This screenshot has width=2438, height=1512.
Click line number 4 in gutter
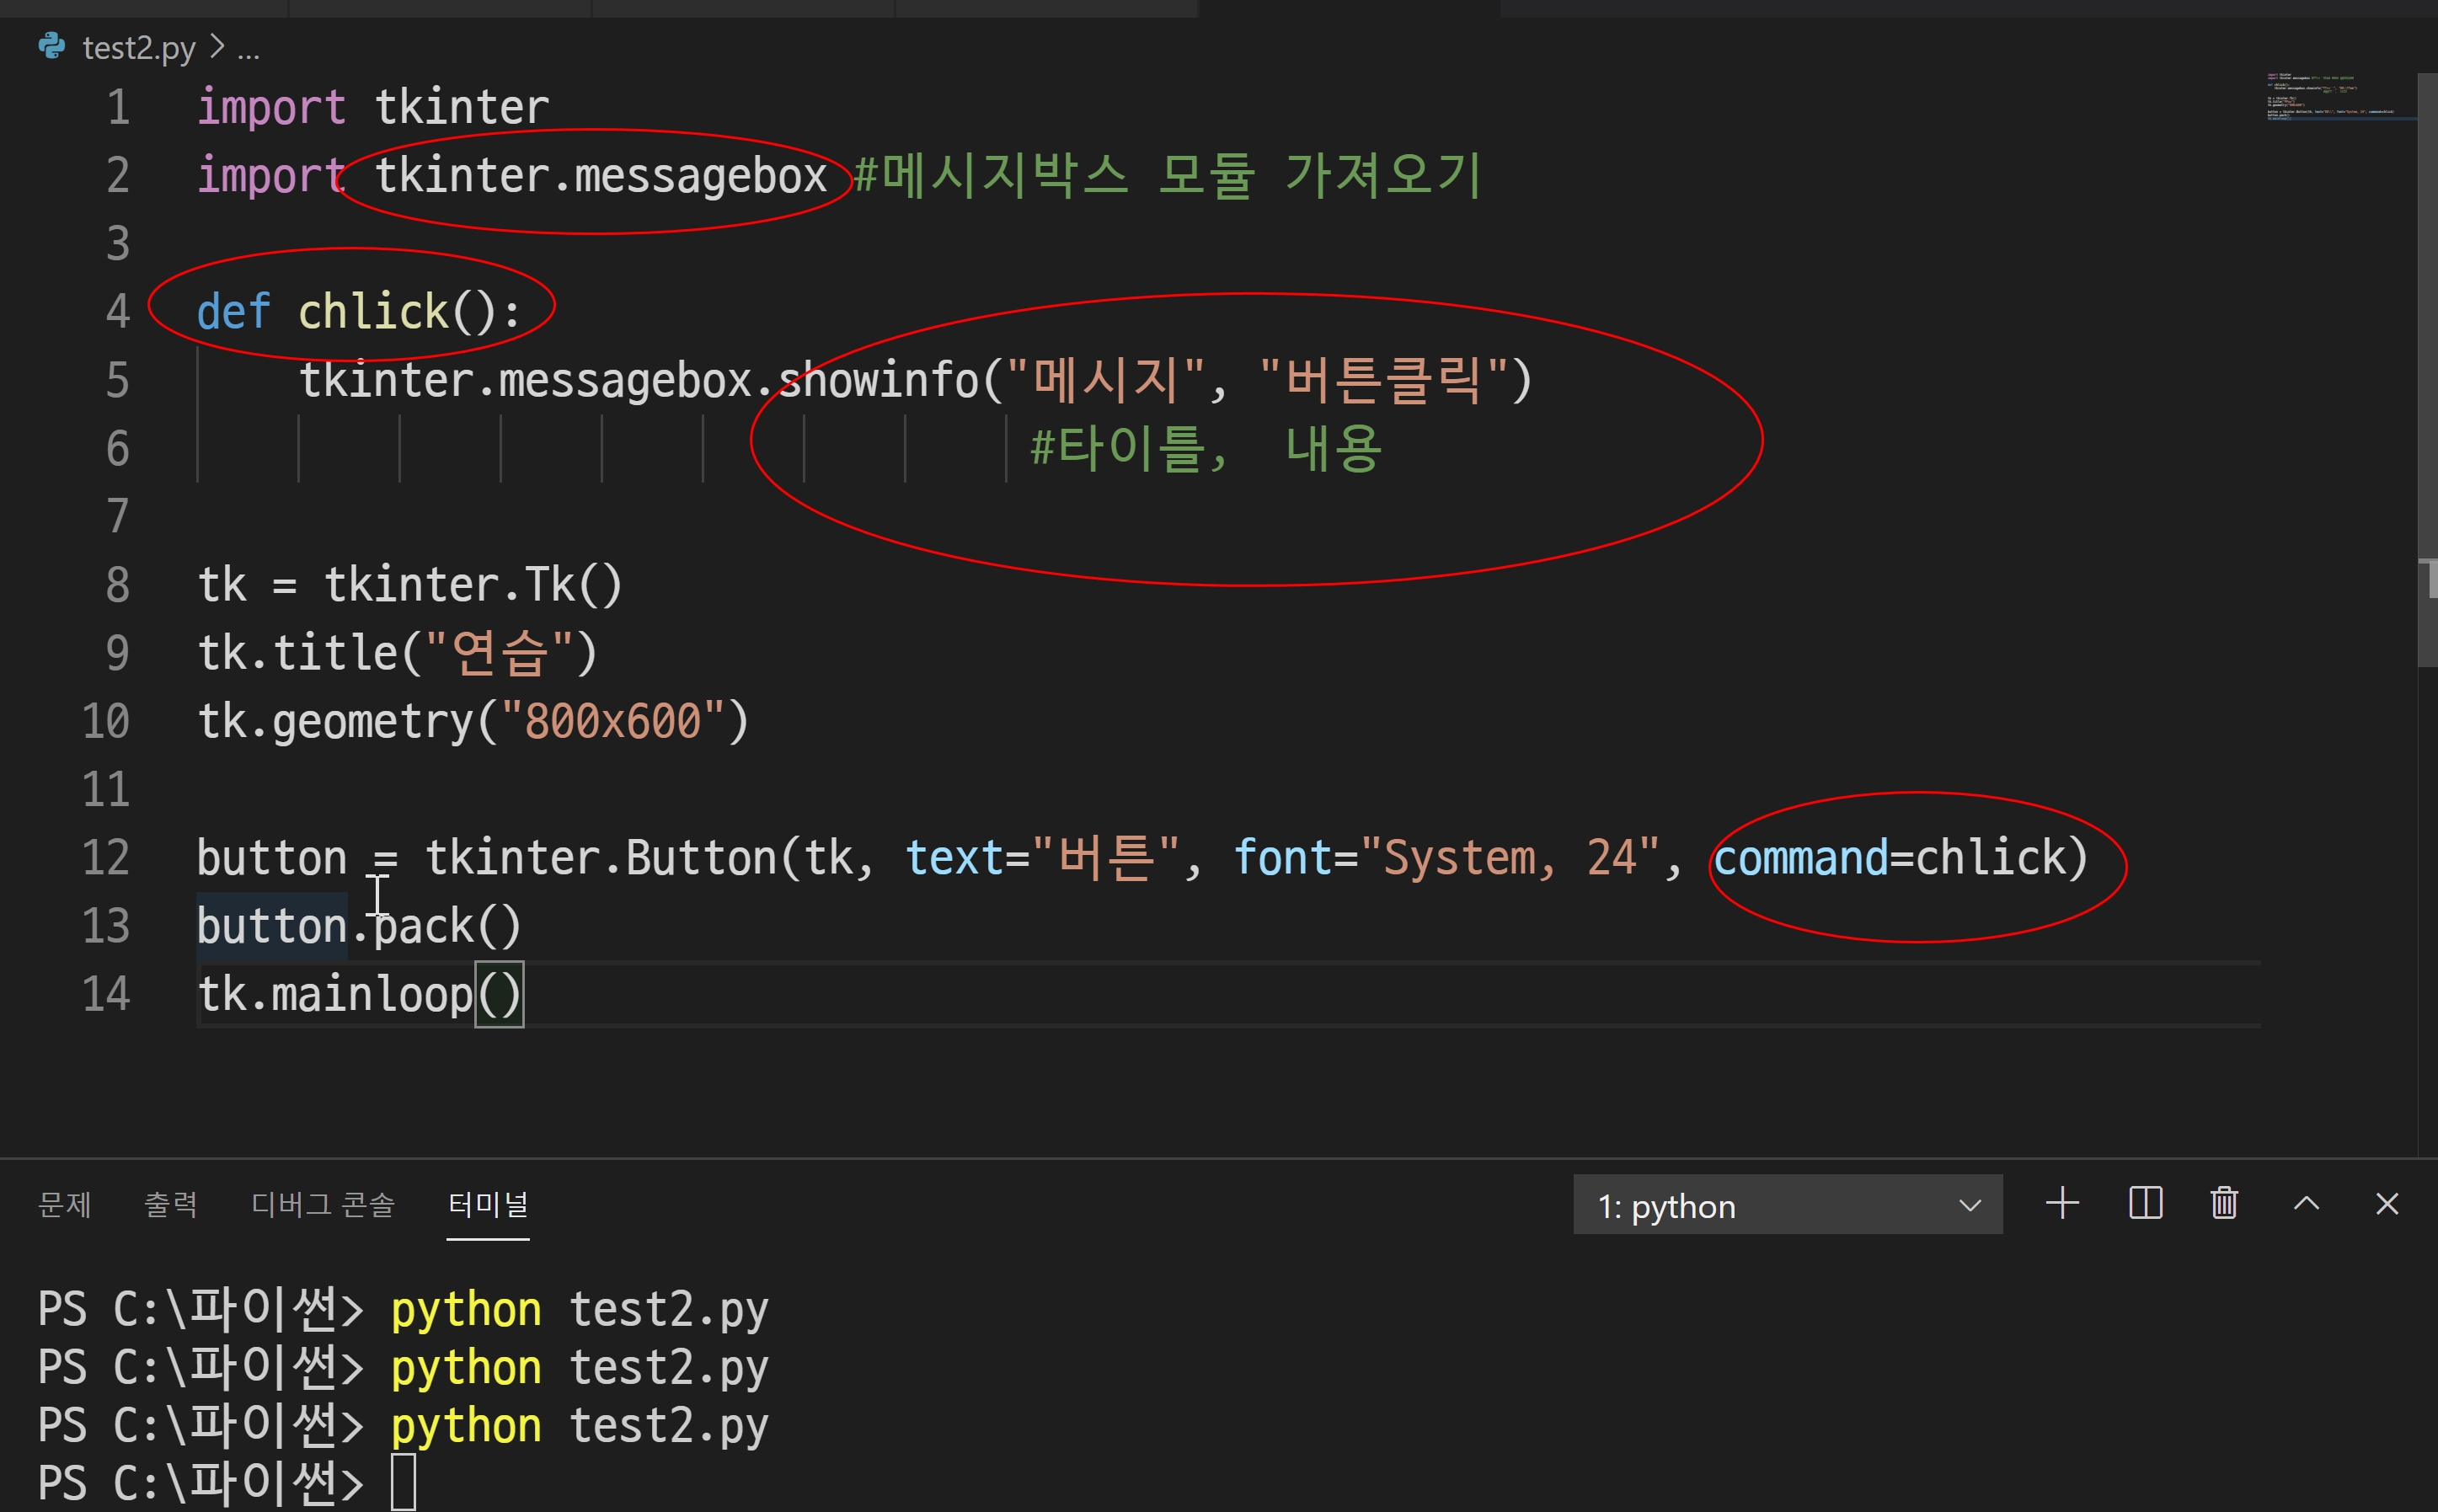[118, 312]
